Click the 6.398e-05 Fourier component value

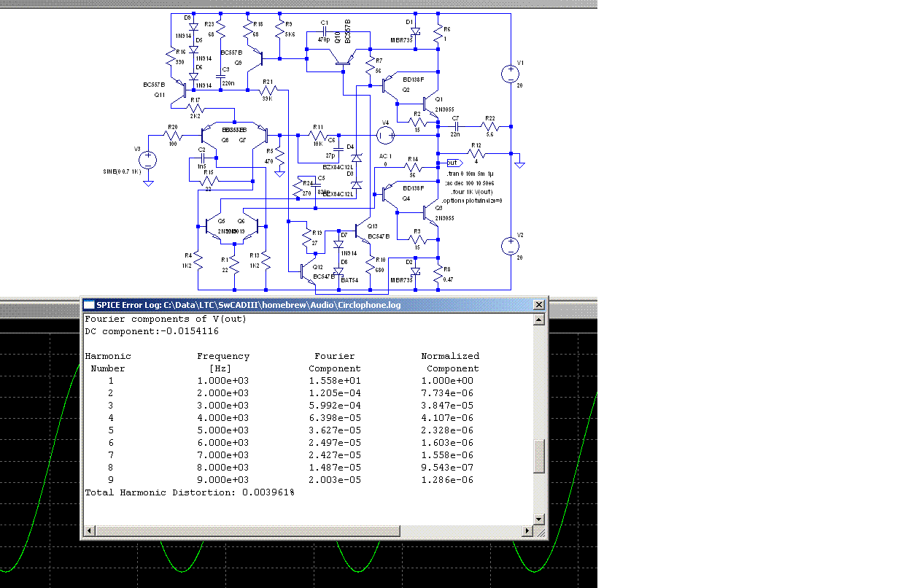335,418
